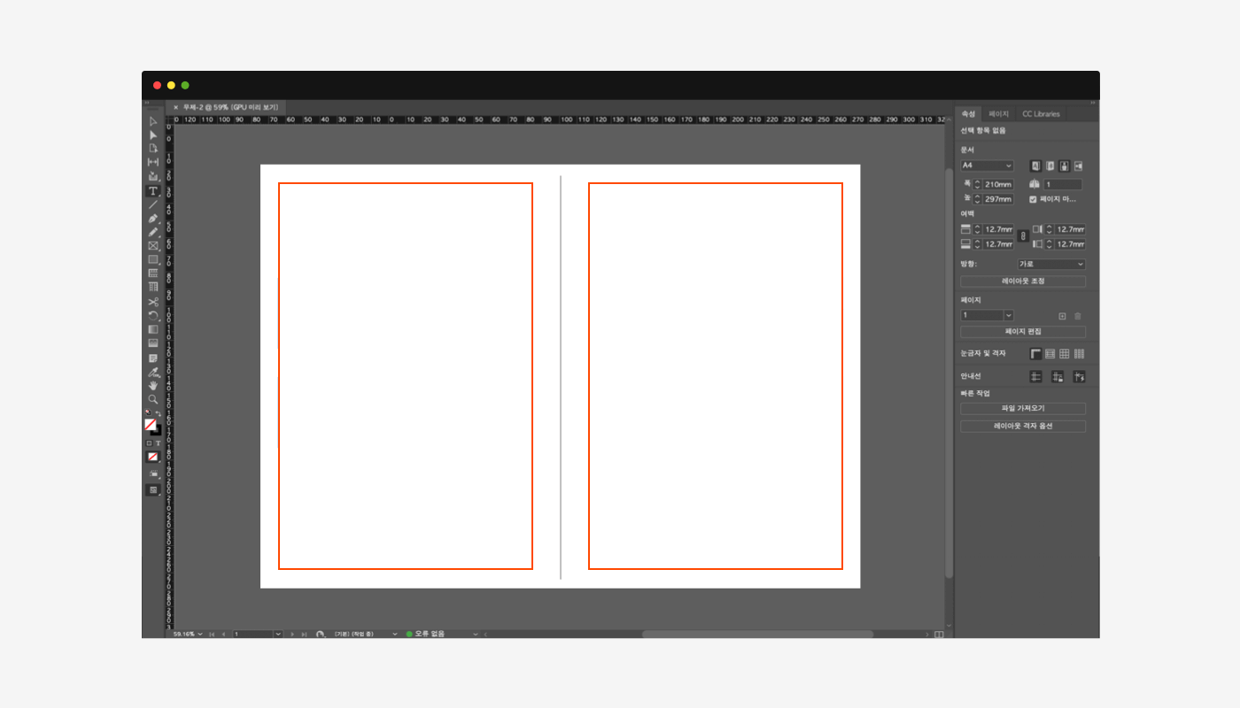This screenshot has height=708, width=1240.
Task: Step the width 폭 value
Action: click(x=978, y=184)
